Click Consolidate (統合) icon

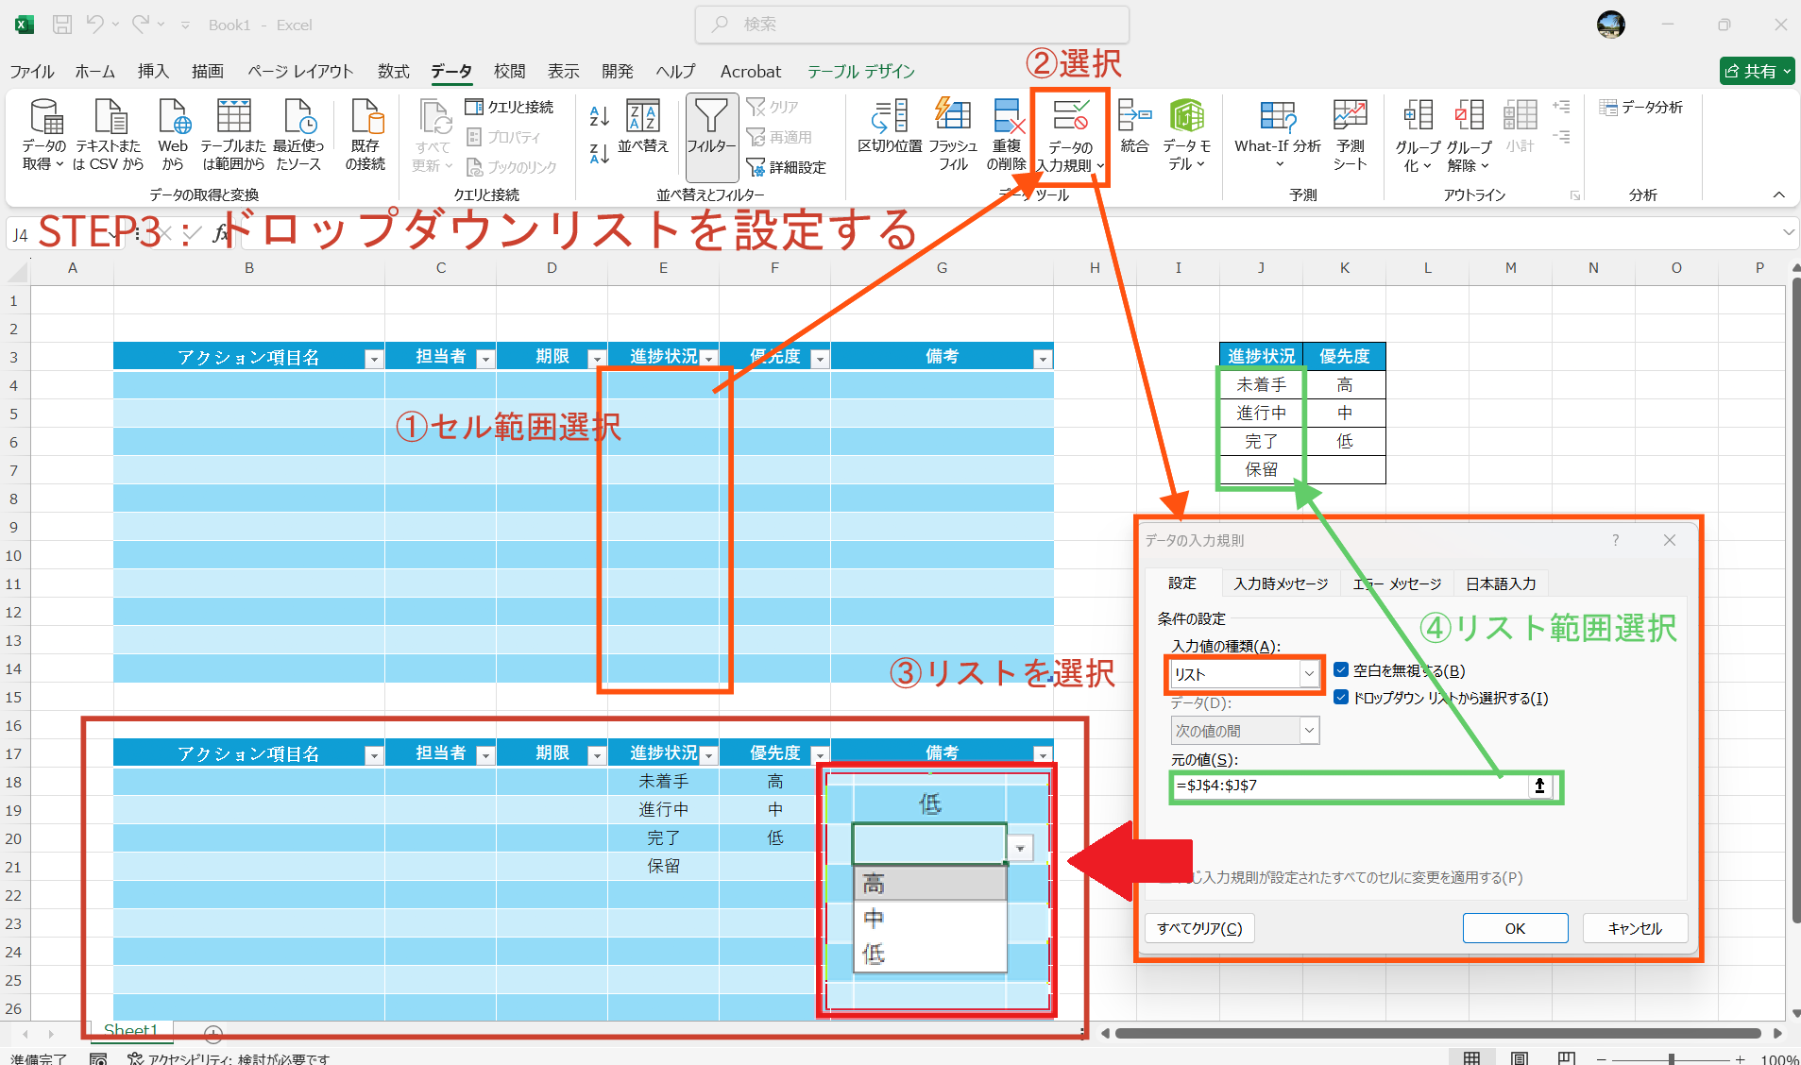click(x=1134, y=127)
